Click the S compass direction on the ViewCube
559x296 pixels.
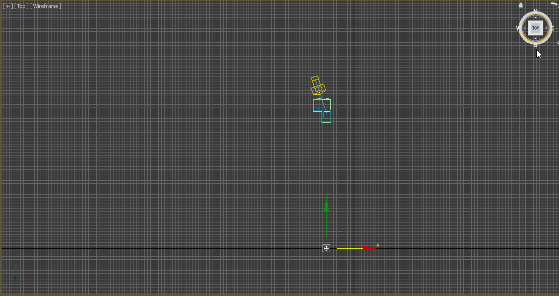[x=535, y=44]
